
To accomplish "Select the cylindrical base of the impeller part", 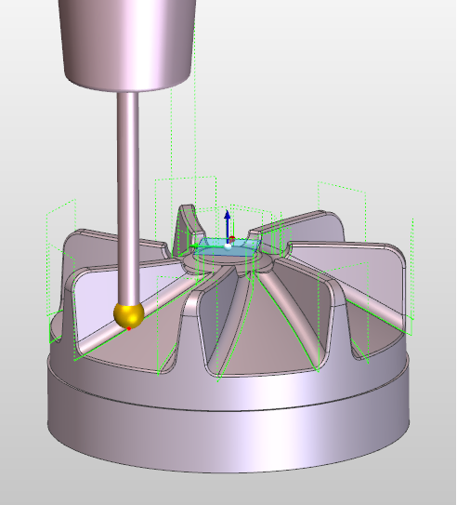I will click(228, 416).
